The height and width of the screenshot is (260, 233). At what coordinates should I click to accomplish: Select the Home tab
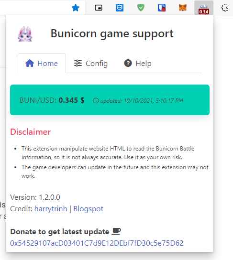pyautogui.click(x=42, y=64)
